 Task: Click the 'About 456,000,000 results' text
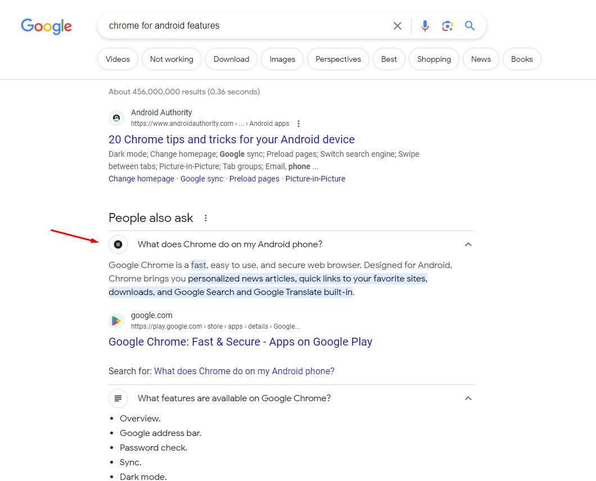point(184,92)
